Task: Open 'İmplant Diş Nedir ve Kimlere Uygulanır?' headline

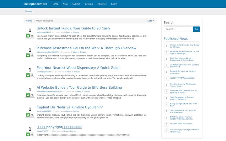Action: tap(70, 107)
